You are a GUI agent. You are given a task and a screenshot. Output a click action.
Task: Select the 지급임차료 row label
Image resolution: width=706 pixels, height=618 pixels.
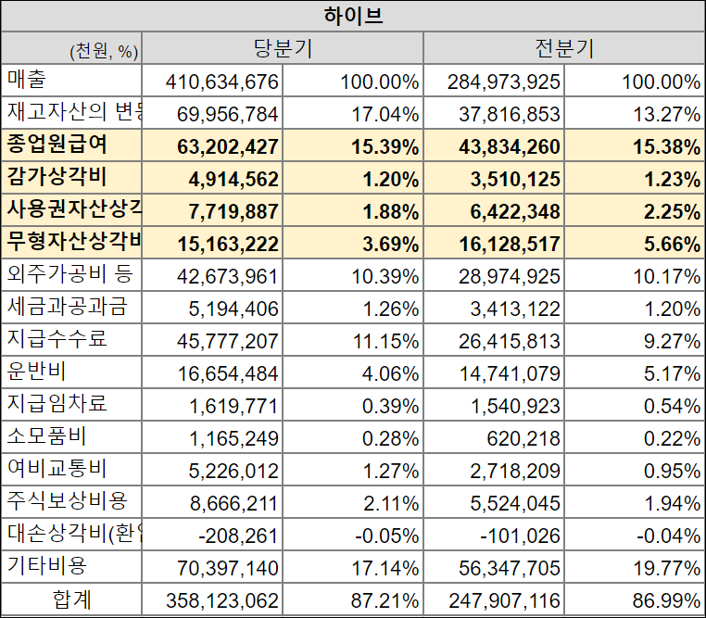71,404
